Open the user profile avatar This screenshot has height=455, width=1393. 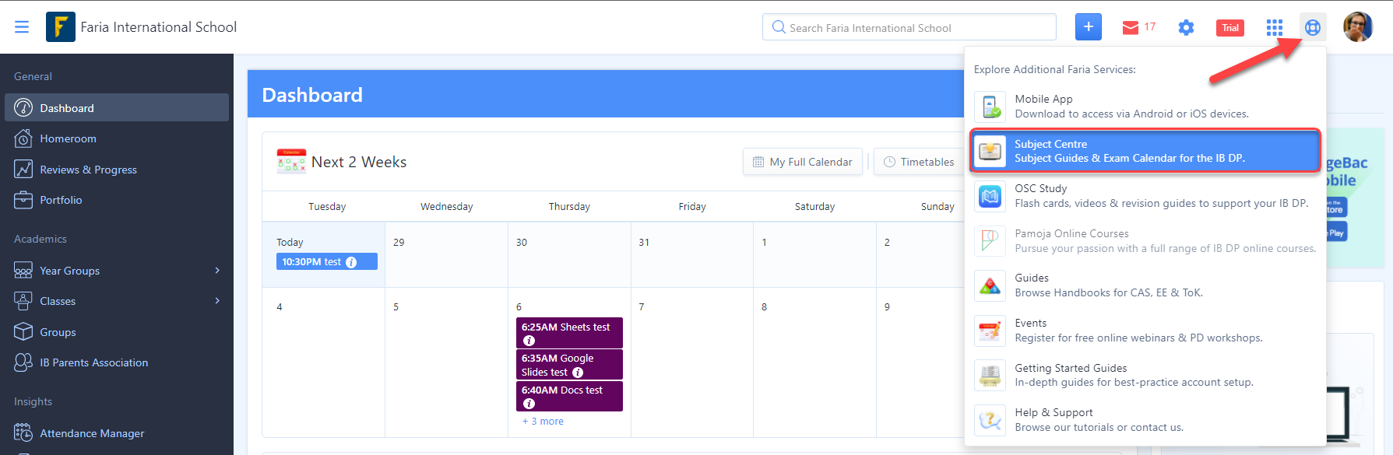[x=1358, y=27]
